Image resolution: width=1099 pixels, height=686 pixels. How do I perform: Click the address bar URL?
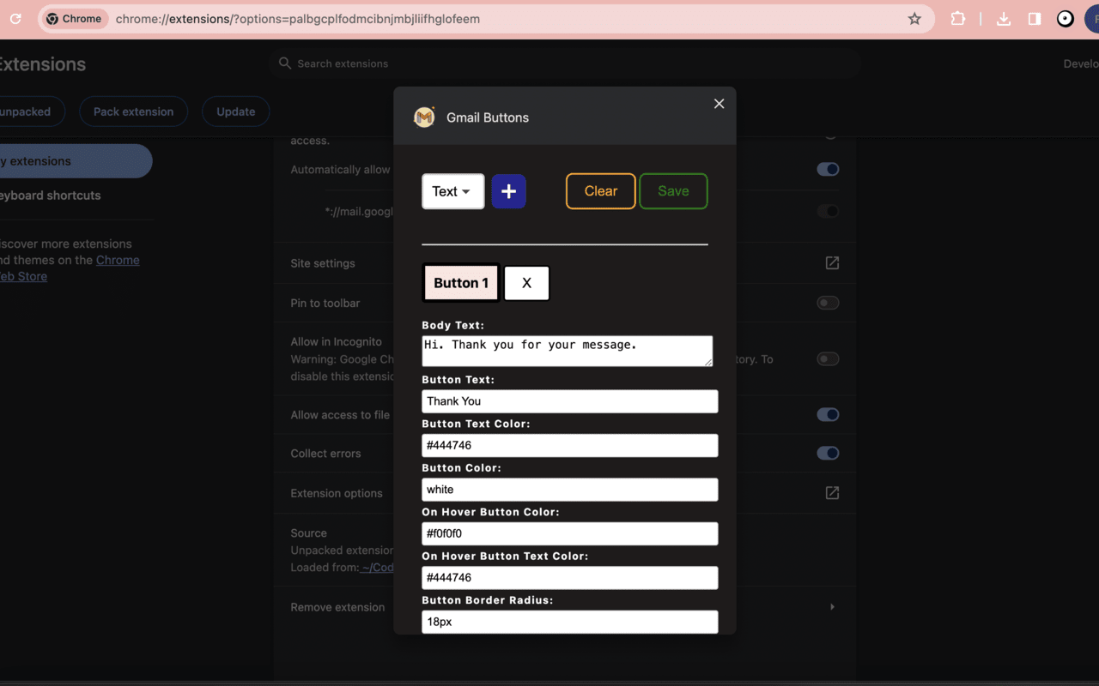tap(297, 19)
